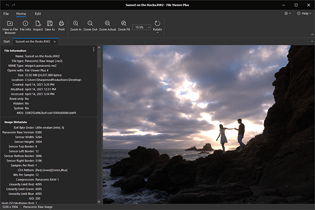Click the Sensor Height 3904 value
The image size is (315, 210).
38,142
